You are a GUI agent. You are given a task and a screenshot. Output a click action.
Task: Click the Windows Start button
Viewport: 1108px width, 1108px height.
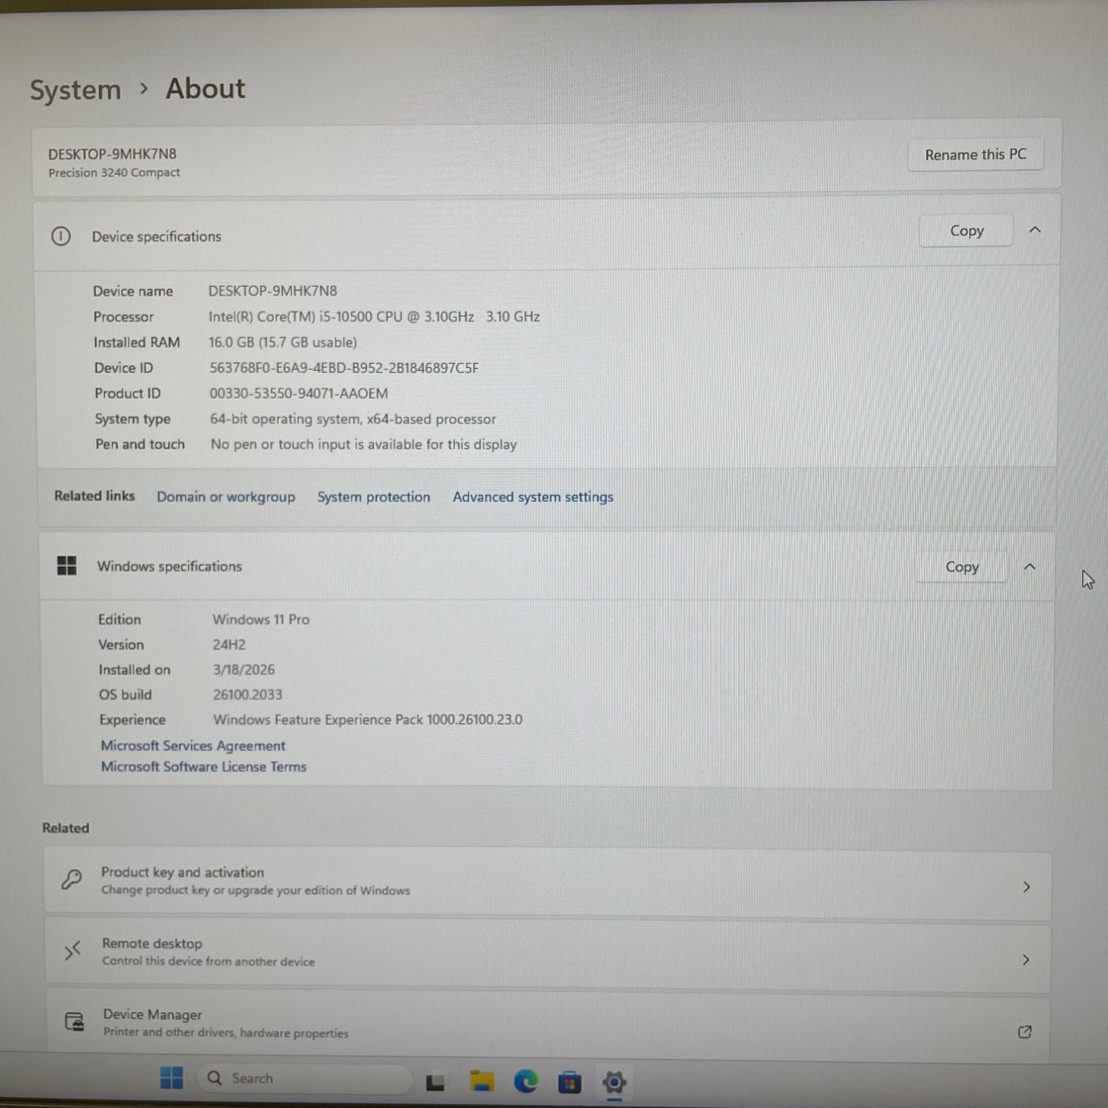tap(171, 1078)
